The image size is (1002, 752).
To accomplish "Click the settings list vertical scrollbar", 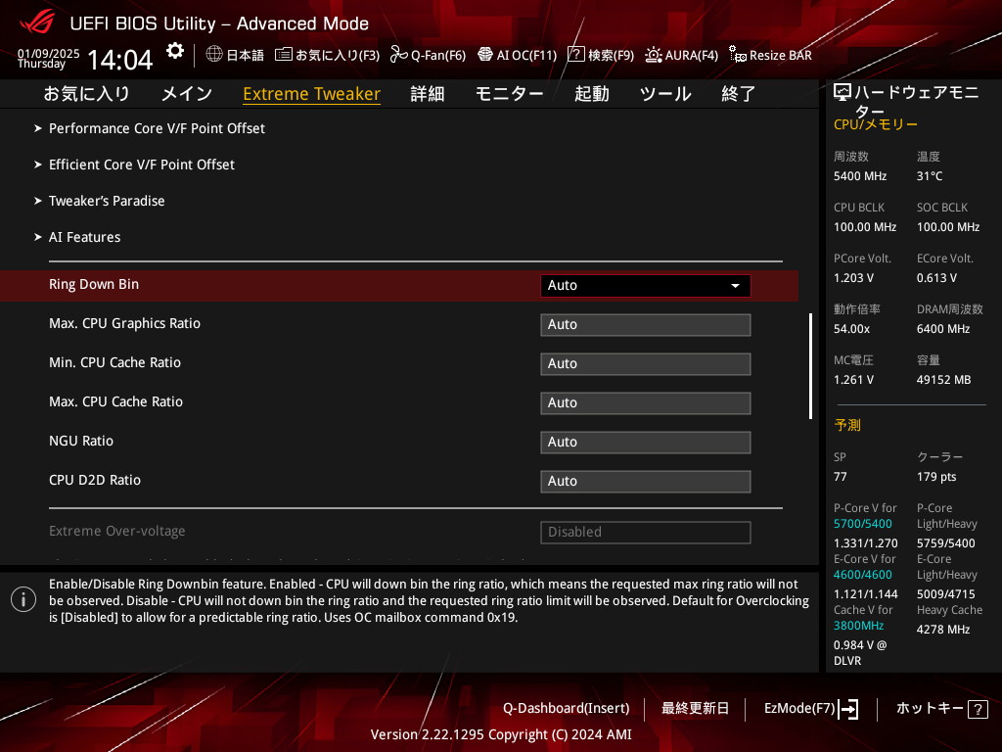I will tap(810, 365).
